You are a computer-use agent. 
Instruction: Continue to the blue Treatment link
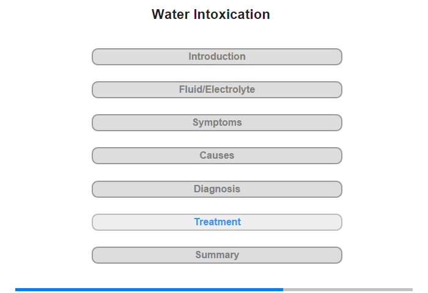click(x=218, y=222)
